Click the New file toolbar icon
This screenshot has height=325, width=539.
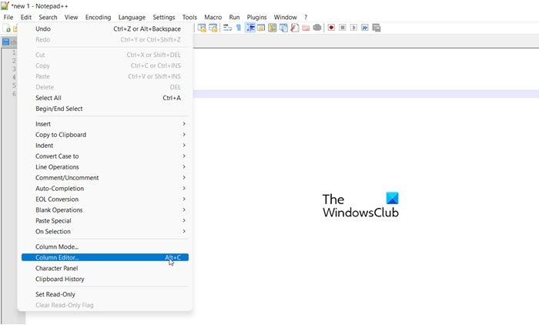click(6, 28)
